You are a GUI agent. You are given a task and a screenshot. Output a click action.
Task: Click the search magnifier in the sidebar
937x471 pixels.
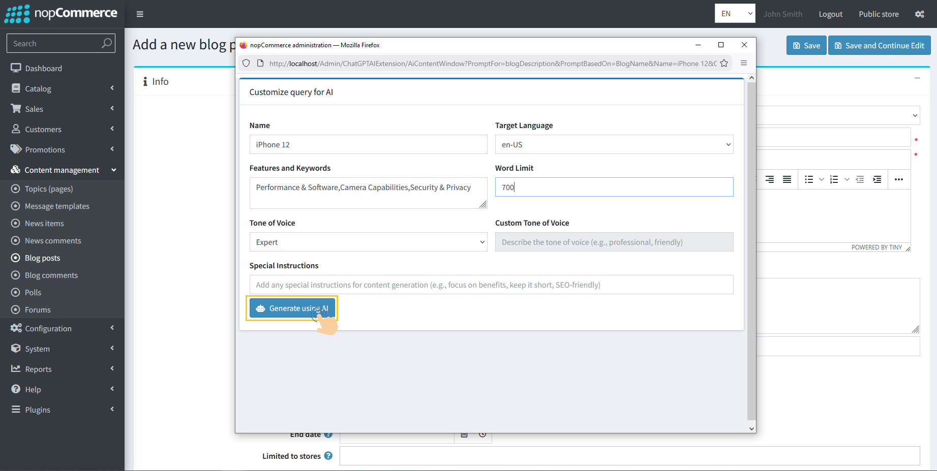coord(106,43)
